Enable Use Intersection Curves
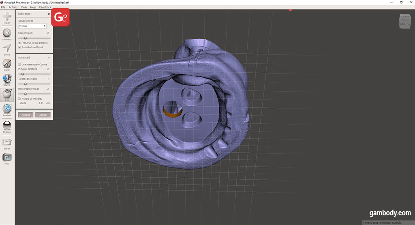This screenshot has width=415, height=225. click(20, 64)
